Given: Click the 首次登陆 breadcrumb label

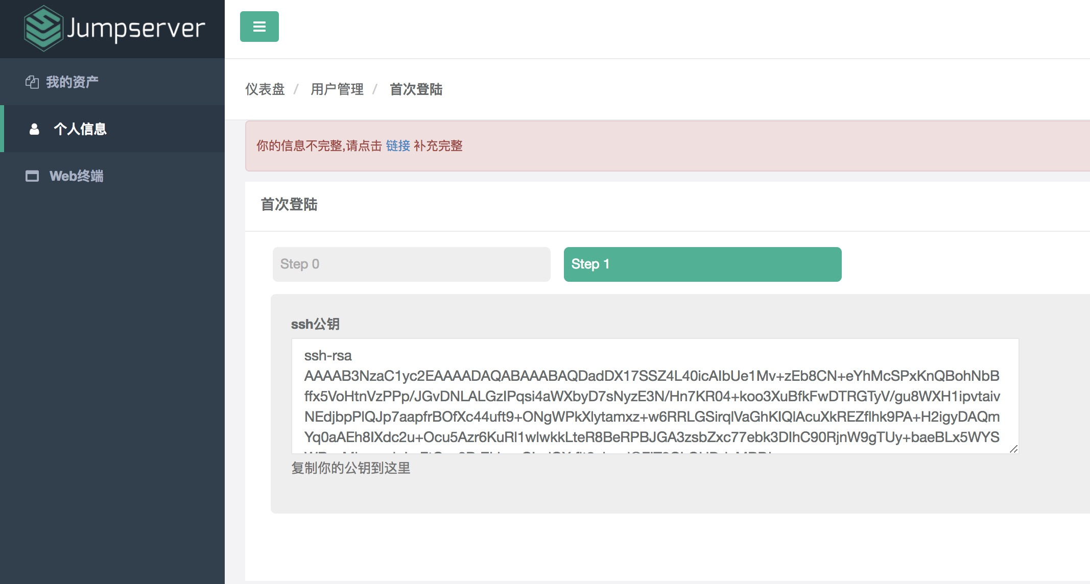Looking at the screenshot, I should click(416, 89).
